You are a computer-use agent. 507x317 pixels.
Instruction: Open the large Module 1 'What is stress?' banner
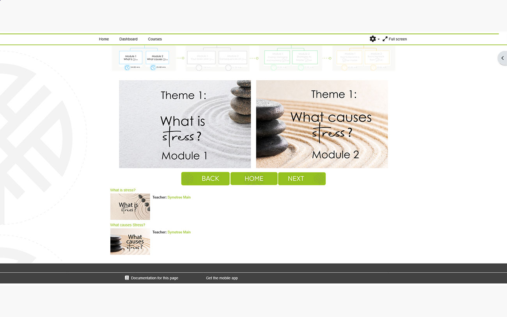click(185, 124)
